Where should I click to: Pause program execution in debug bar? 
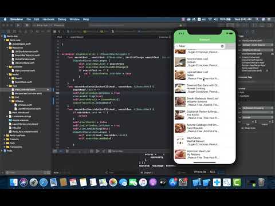click(67, 151)
